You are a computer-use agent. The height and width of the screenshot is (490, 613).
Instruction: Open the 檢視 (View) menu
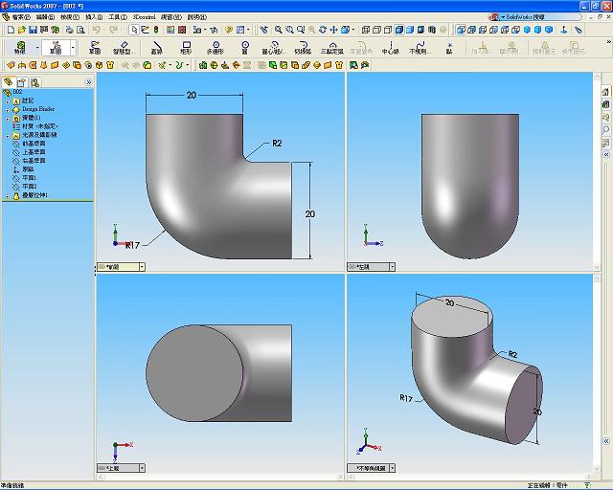[x=70, y=17]
